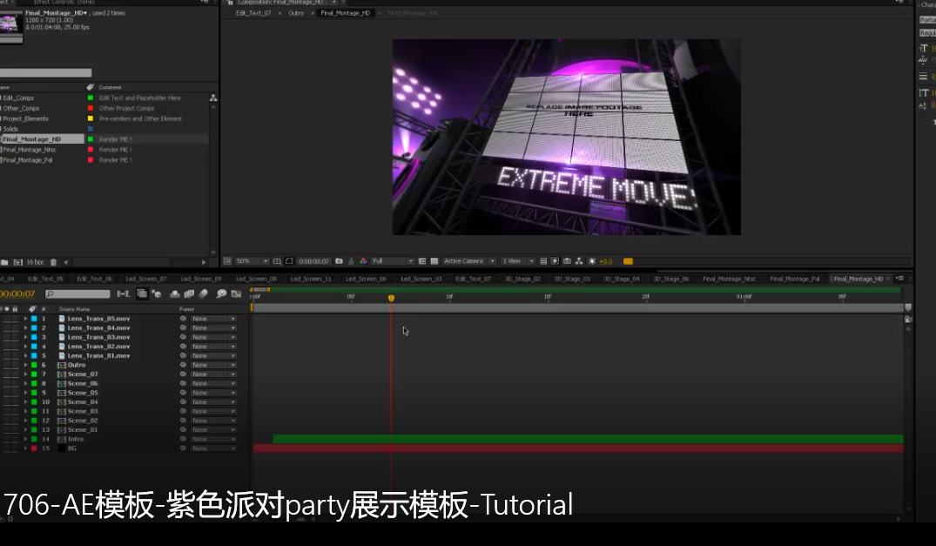Click the snapshot camera icon in viewer

pos(339,261)
